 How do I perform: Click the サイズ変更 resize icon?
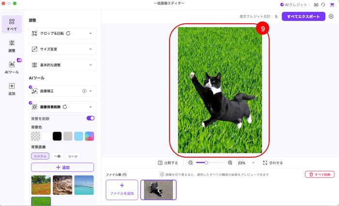tap(34, 49)
